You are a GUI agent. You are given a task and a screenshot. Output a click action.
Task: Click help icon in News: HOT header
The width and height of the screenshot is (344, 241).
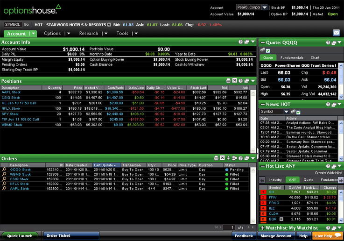point(328,104)
